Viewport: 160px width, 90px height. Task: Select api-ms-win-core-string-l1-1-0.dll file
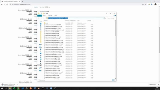[x=53, y=58]
